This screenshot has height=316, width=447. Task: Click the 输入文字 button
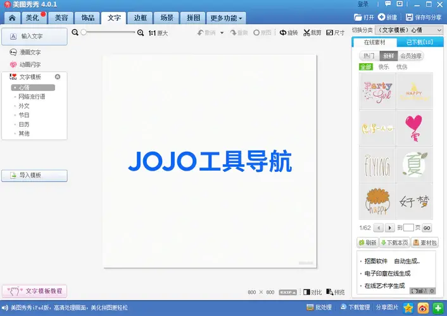34,37
